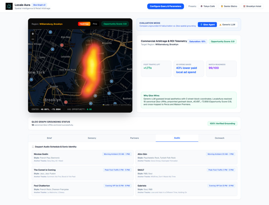Select the Gabriels artist card

(x=186, y=189)
